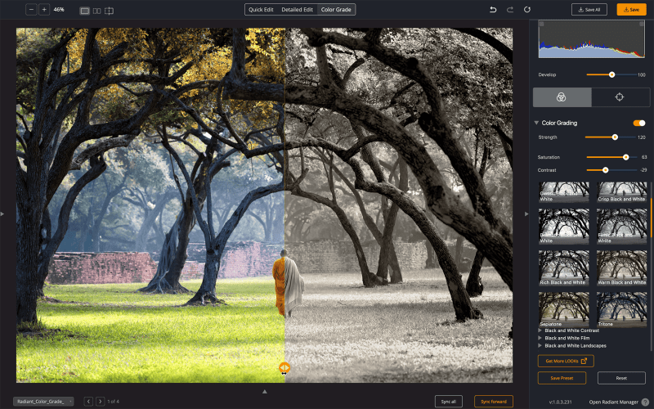The width and height of the screenshot is (654, 409).
Task: Click the undo arrow icon
Action: pyautogui.click(x=492, y=10)
